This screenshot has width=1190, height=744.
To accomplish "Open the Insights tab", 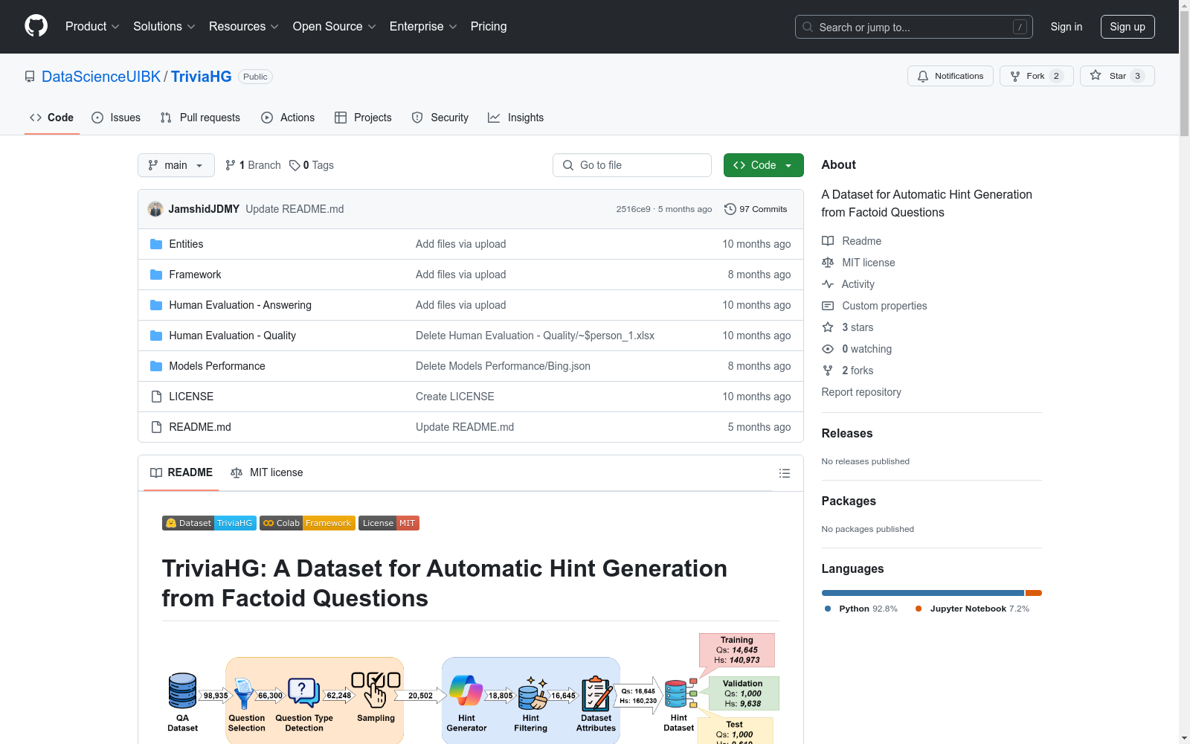I will point(516,118).
